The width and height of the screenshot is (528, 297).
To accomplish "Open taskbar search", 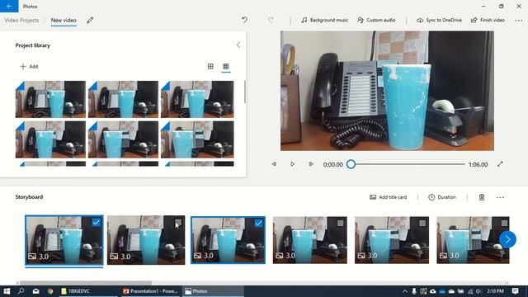I will pos(21,291).
